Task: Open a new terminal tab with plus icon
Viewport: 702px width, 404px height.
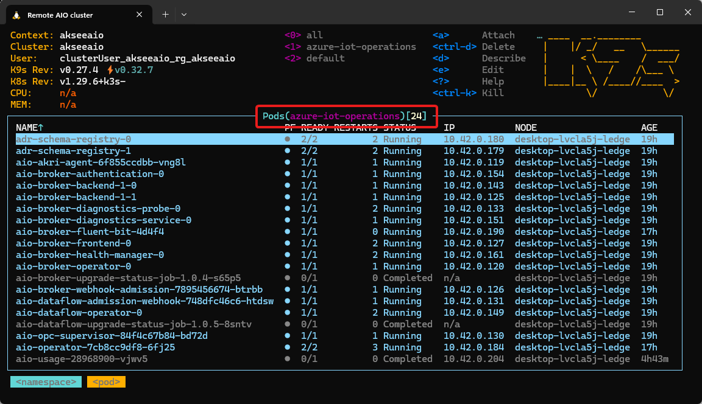Action: (x=165, y=15)
